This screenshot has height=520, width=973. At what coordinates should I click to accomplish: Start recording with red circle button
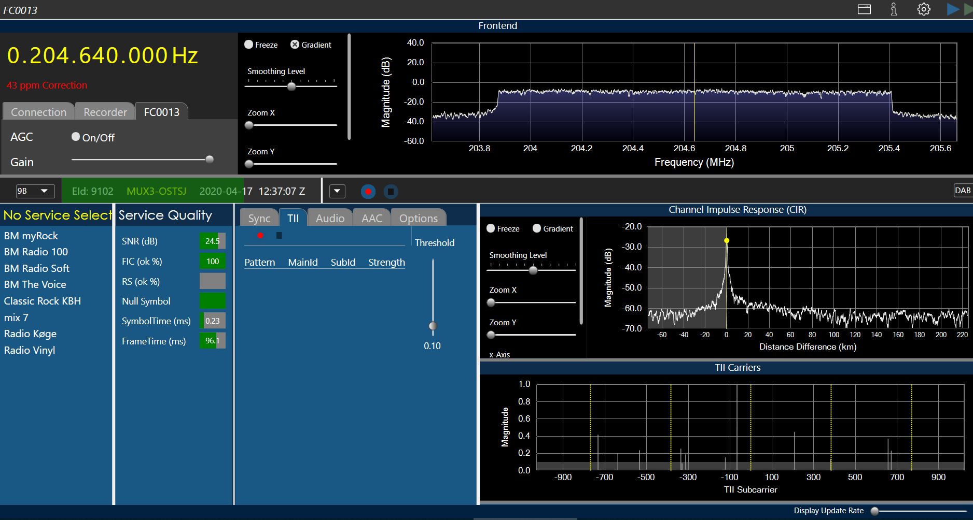(368, 192)
